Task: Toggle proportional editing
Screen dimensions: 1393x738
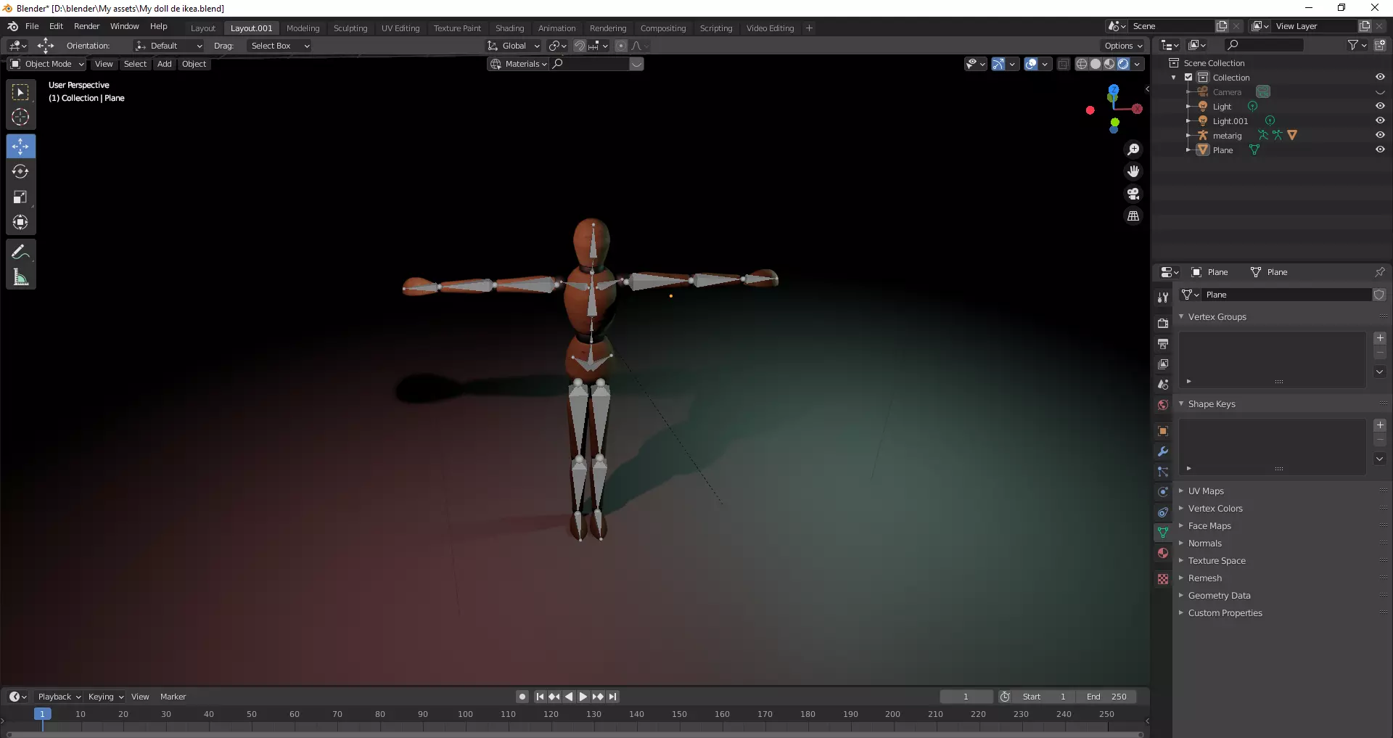Action: (x=621, y=46)
